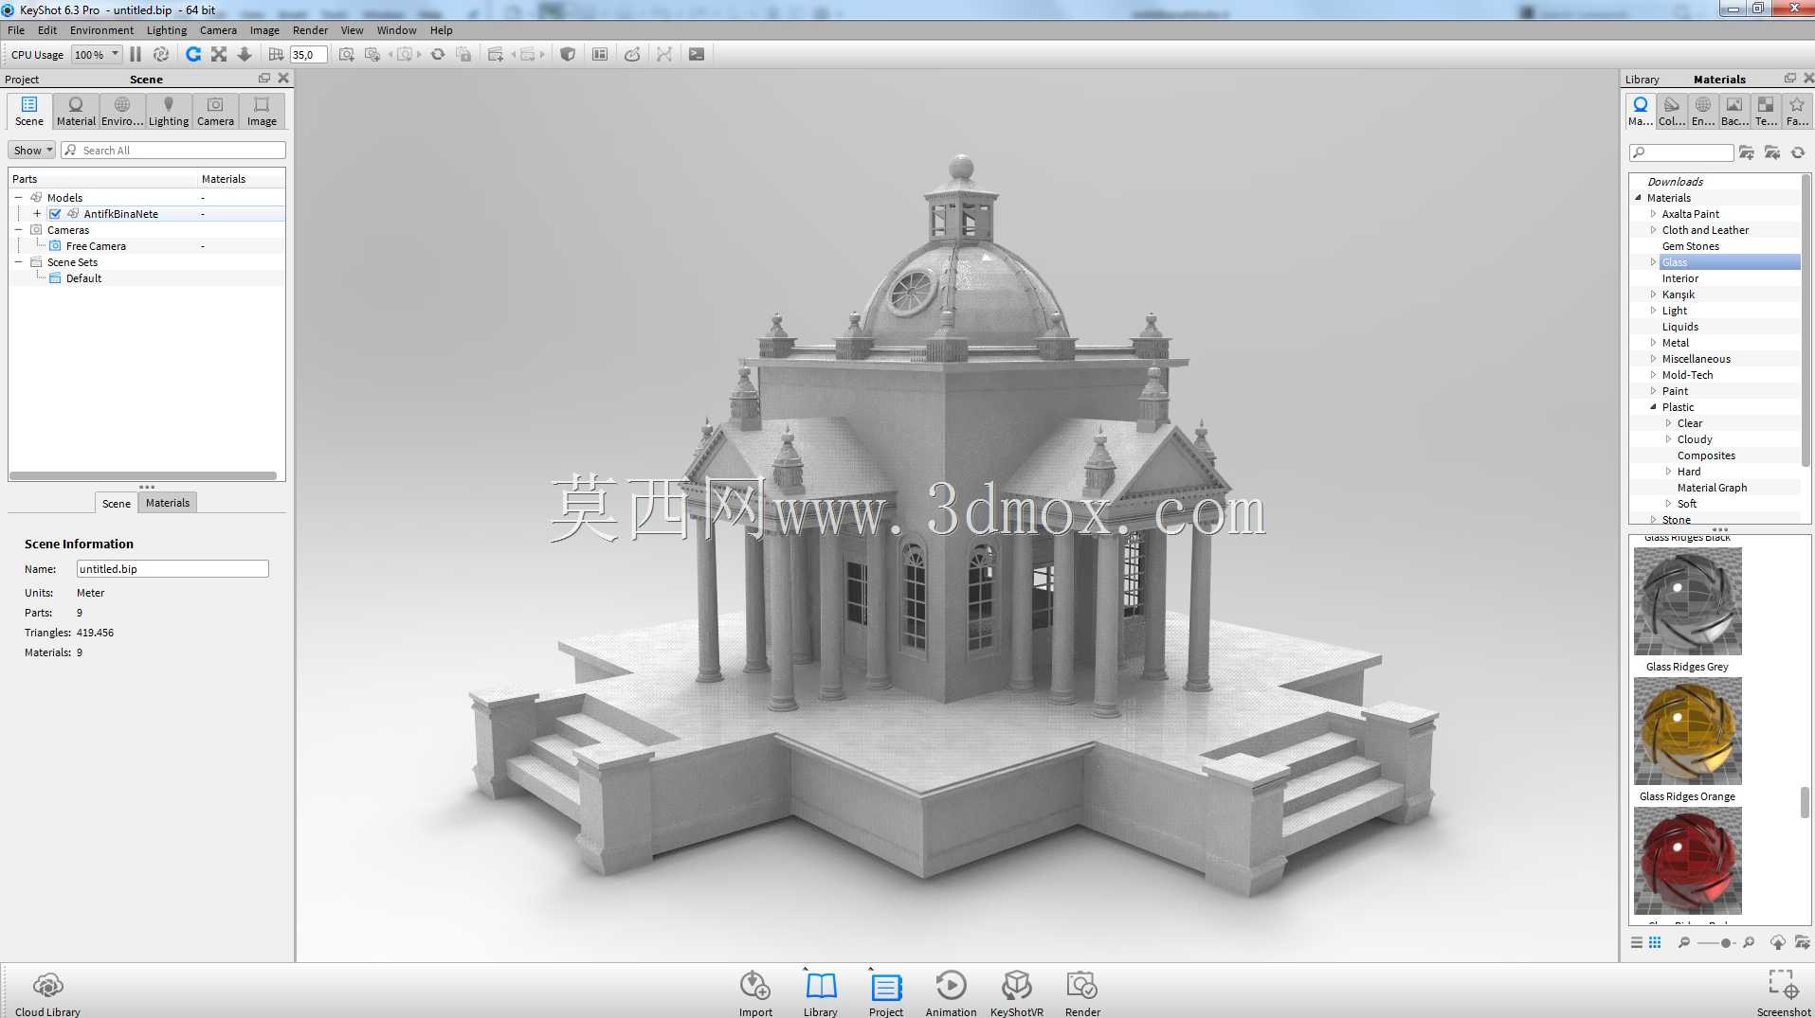1815x1018 pixels.
Task: Open the Cloud Library
Action: (47, 993)
